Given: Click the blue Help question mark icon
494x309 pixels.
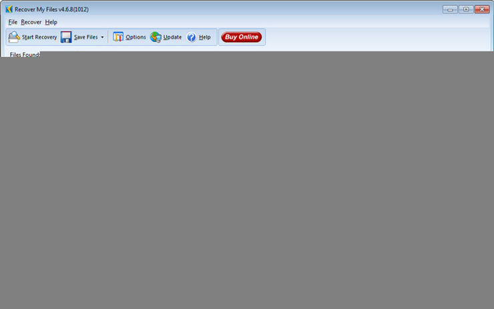Looking at the screenshot, I should [191, 37].
